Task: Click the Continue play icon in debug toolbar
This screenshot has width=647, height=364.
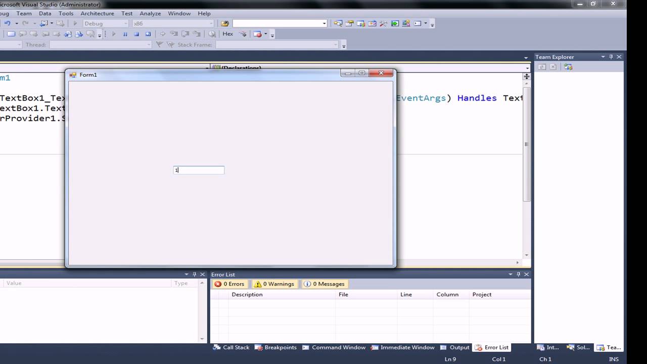Action: click(114, 34)
